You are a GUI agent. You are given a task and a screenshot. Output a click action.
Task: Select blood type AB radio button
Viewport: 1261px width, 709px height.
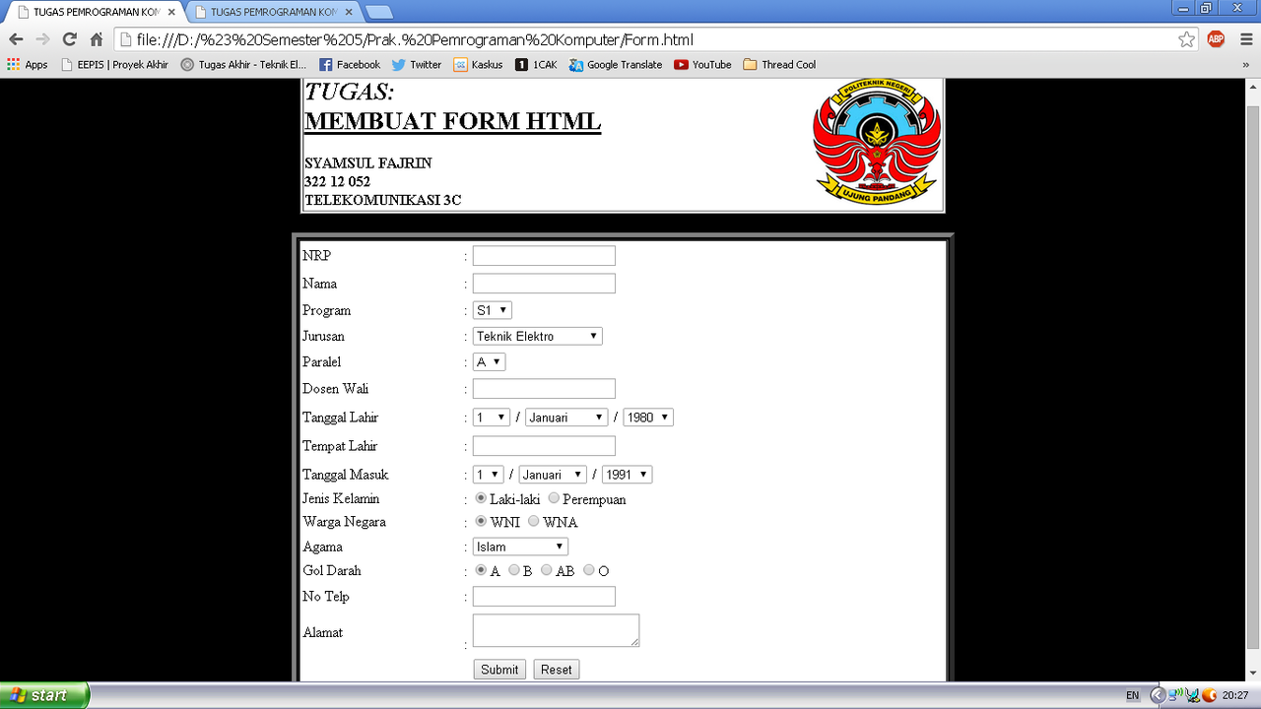(x=547, y=569)
